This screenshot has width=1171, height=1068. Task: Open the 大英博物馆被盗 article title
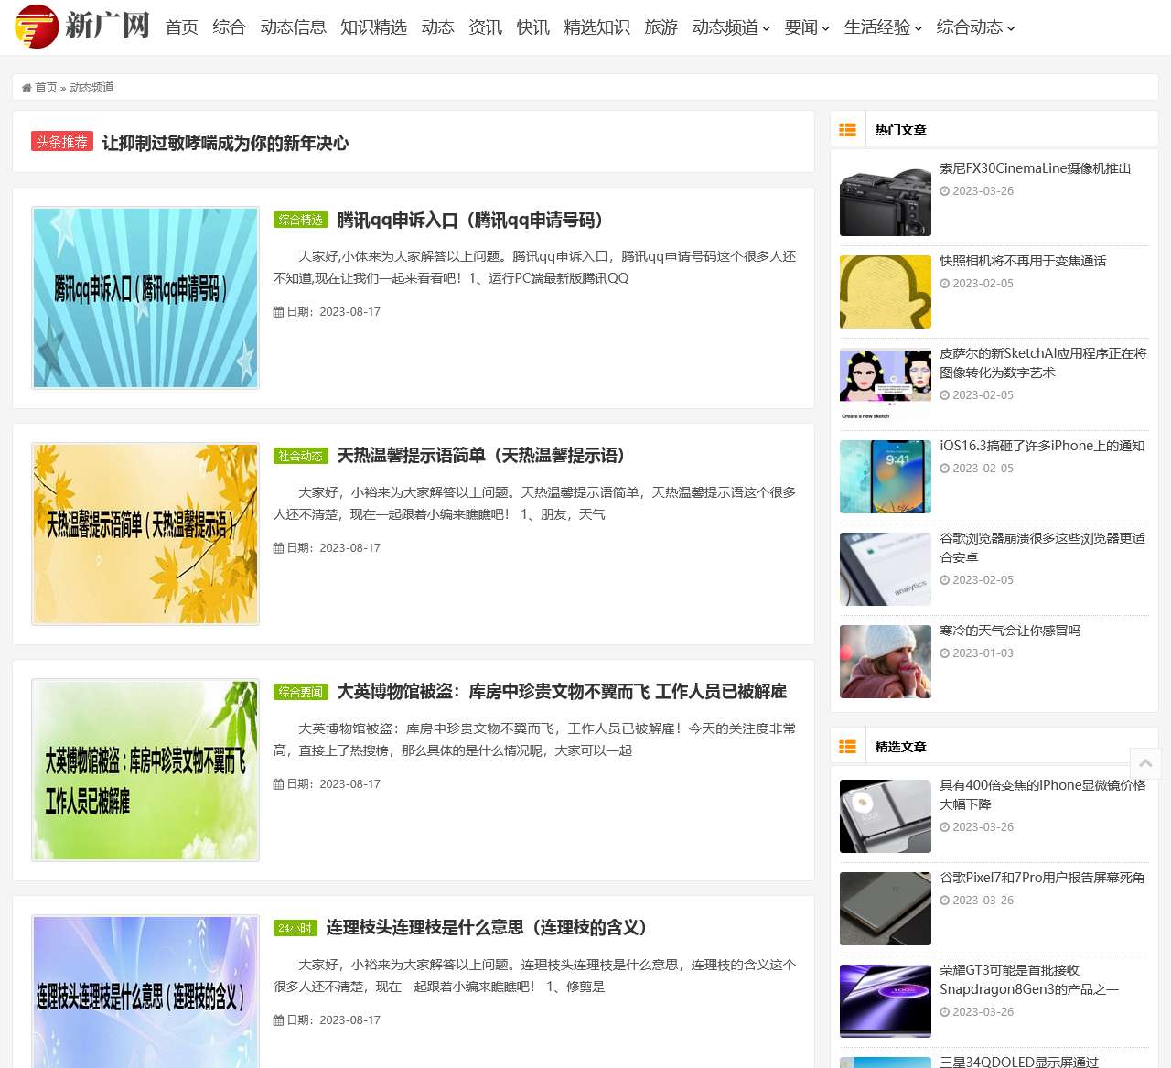coord(561,692)
